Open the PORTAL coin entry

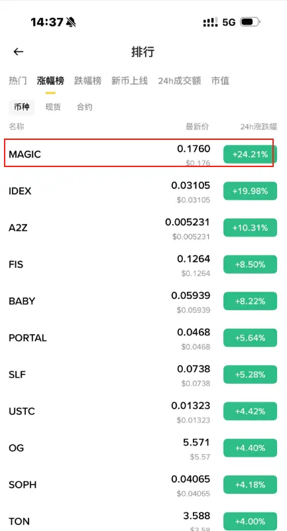click(x=143, y=337)
